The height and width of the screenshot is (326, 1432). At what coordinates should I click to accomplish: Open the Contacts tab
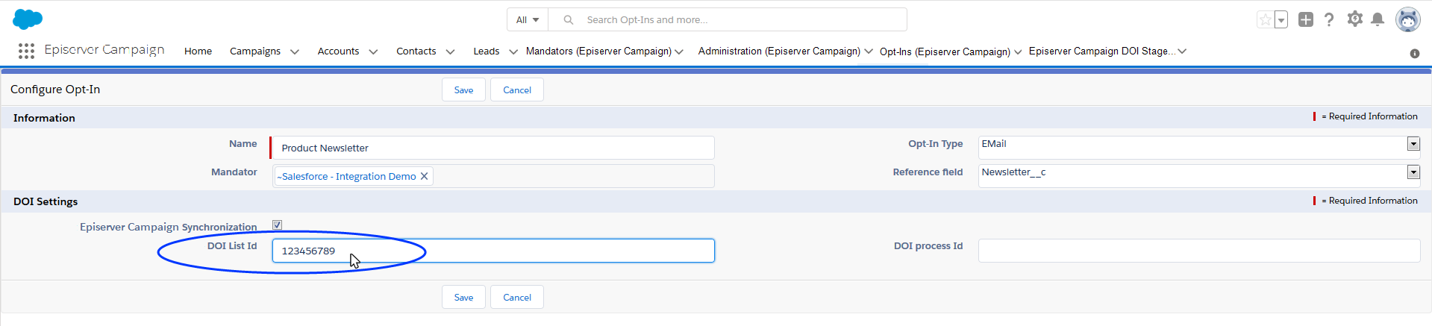click(416, 51)
